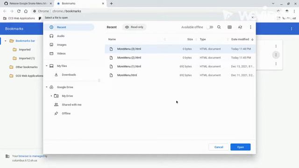
Task: Go to the home page
Action: pyautogui.click(x=26, y=11)
